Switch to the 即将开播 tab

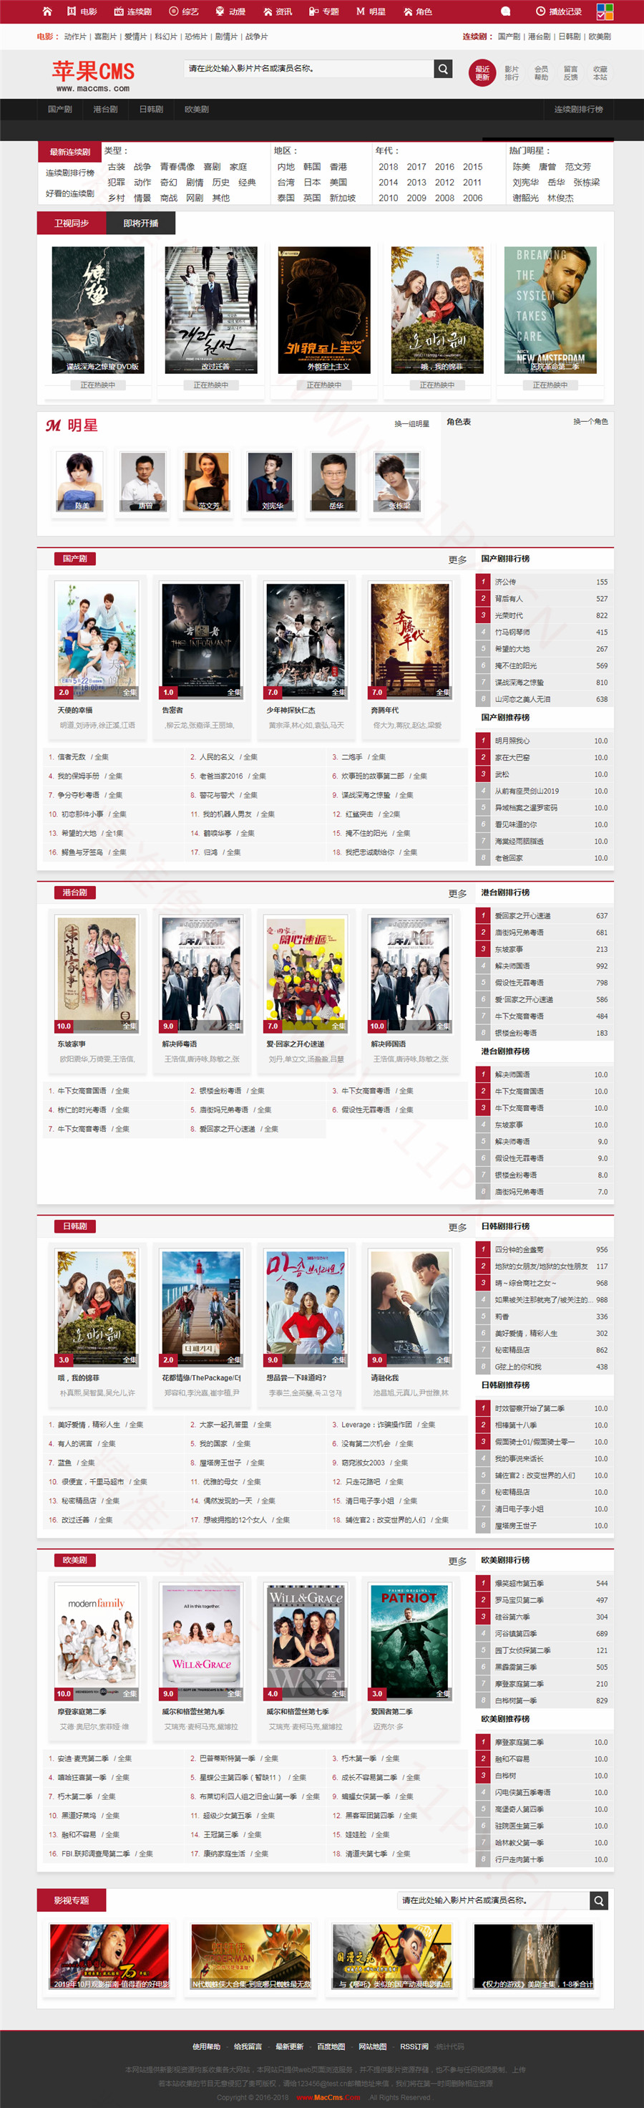click(140, 223)
